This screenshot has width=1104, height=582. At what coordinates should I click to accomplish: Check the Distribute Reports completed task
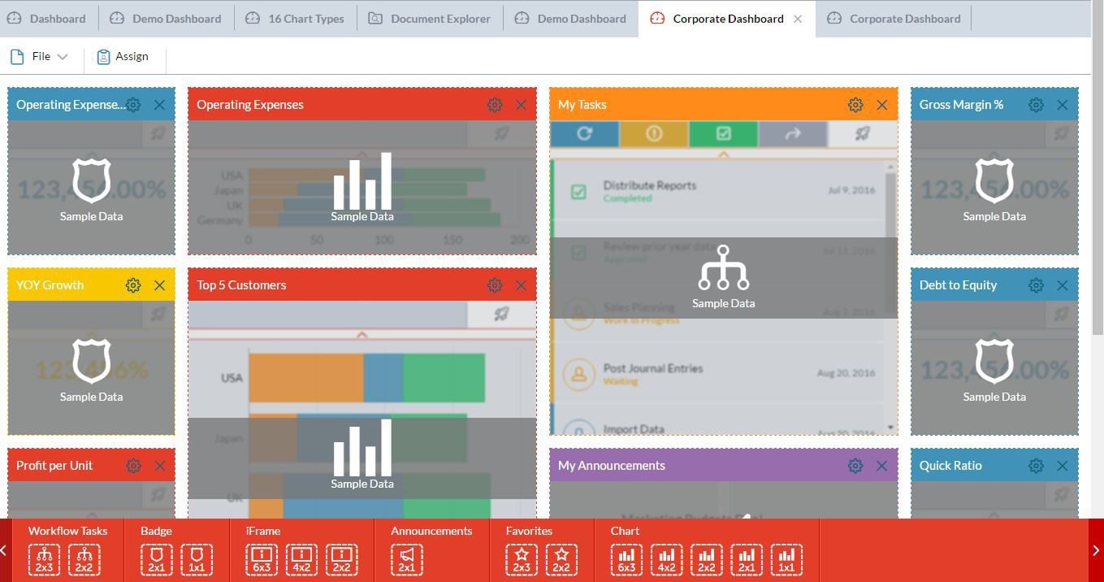pyautogui.click(x=579, y=191)
